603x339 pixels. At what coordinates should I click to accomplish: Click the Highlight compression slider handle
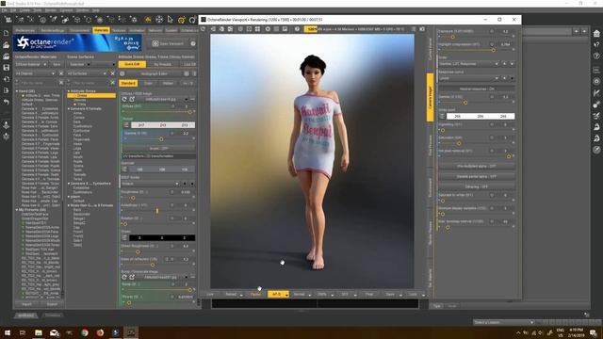click(493, 50)
